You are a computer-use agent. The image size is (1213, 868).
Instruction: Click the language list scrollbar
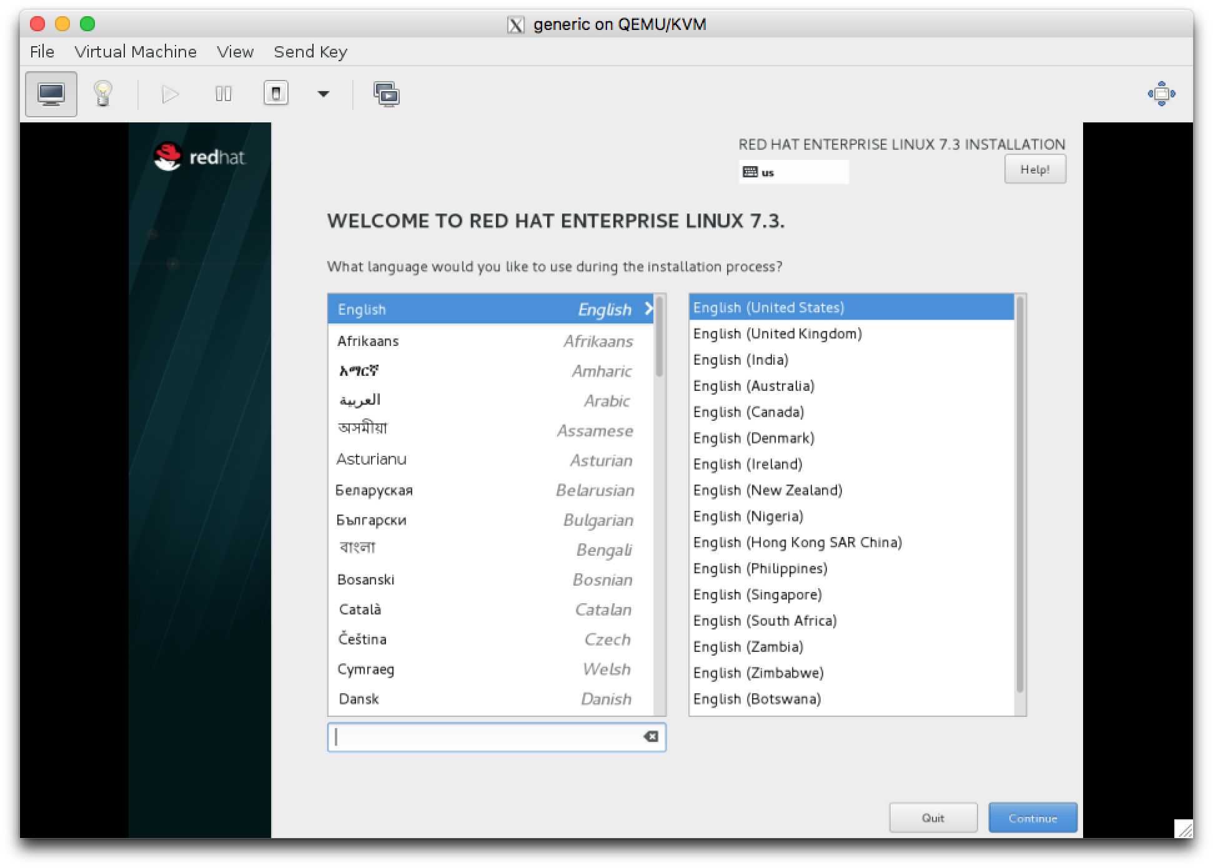coord(660,337)
